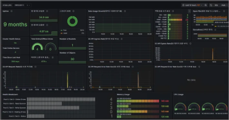Click the info icon on the last scan 426 s panel

tap(53, 58)
